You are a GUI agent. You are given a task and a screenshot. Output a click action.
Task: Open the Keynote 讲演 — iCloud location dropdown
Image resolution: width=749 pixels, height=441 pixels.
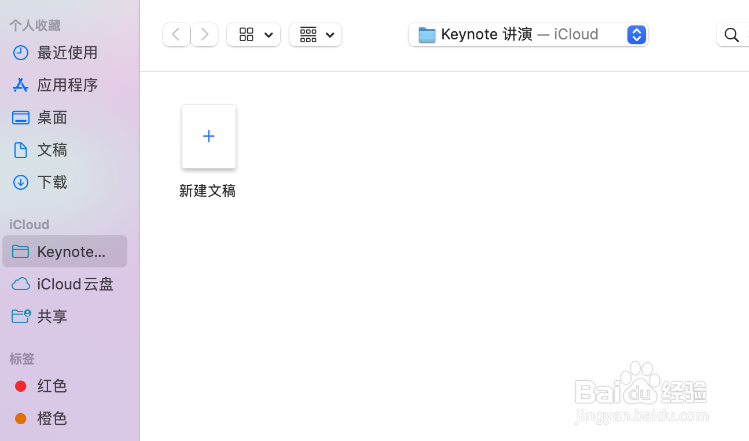tap(636, 35)
